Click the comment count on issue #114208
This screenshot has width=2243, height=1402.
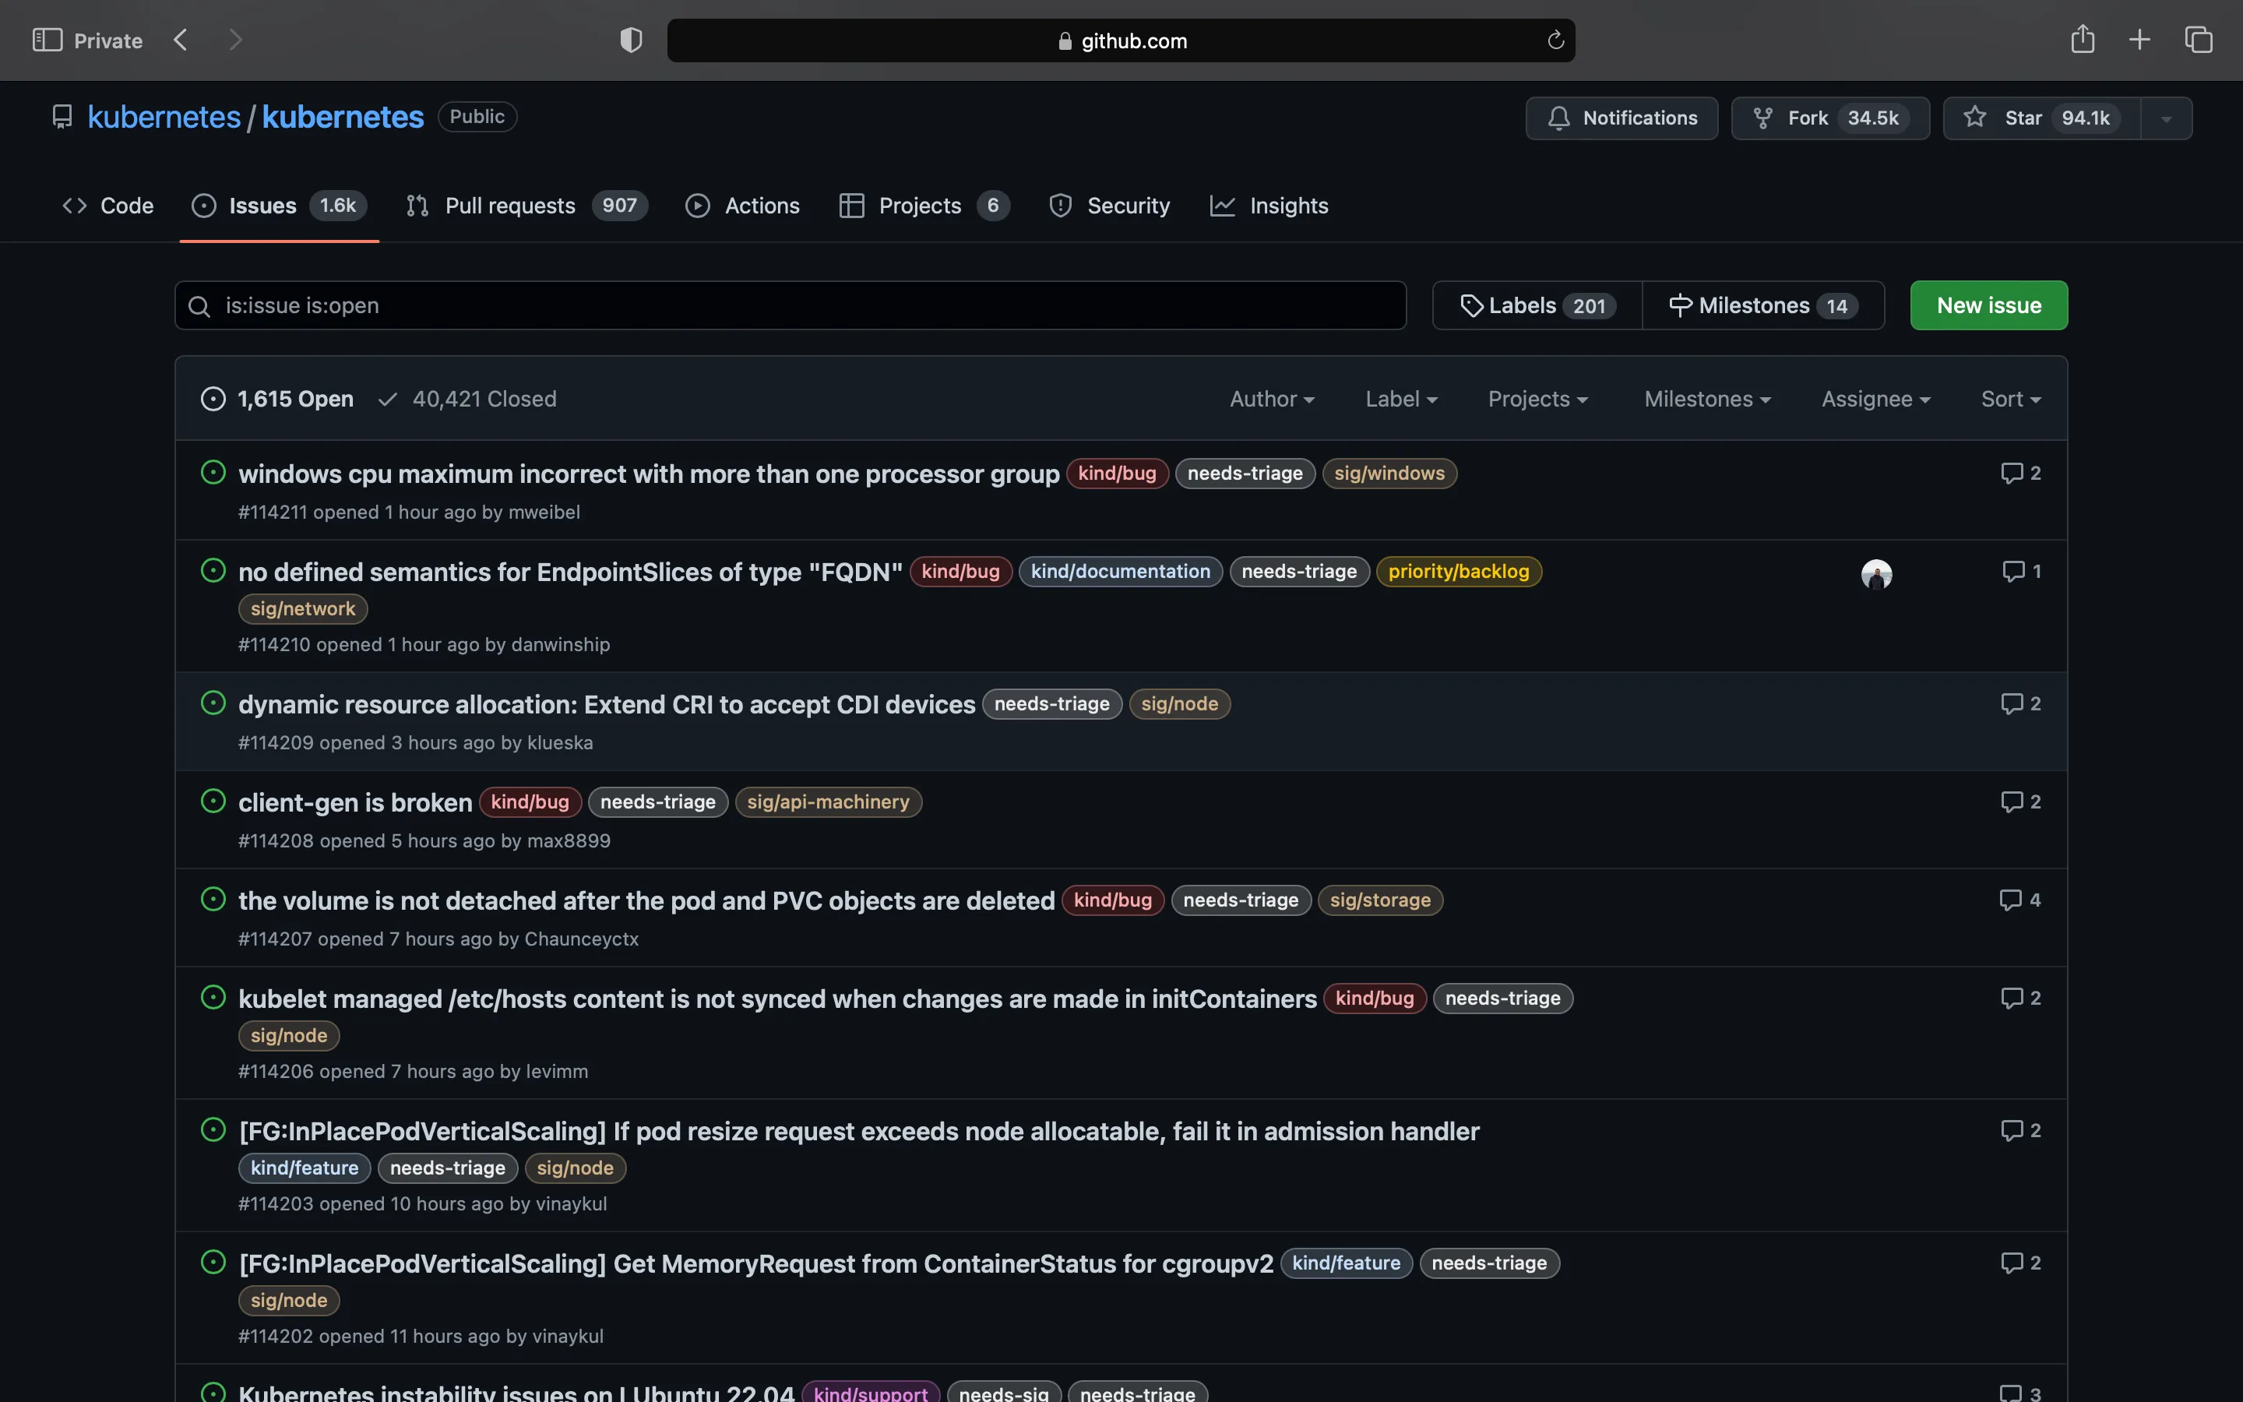[x=2035, y=802]
